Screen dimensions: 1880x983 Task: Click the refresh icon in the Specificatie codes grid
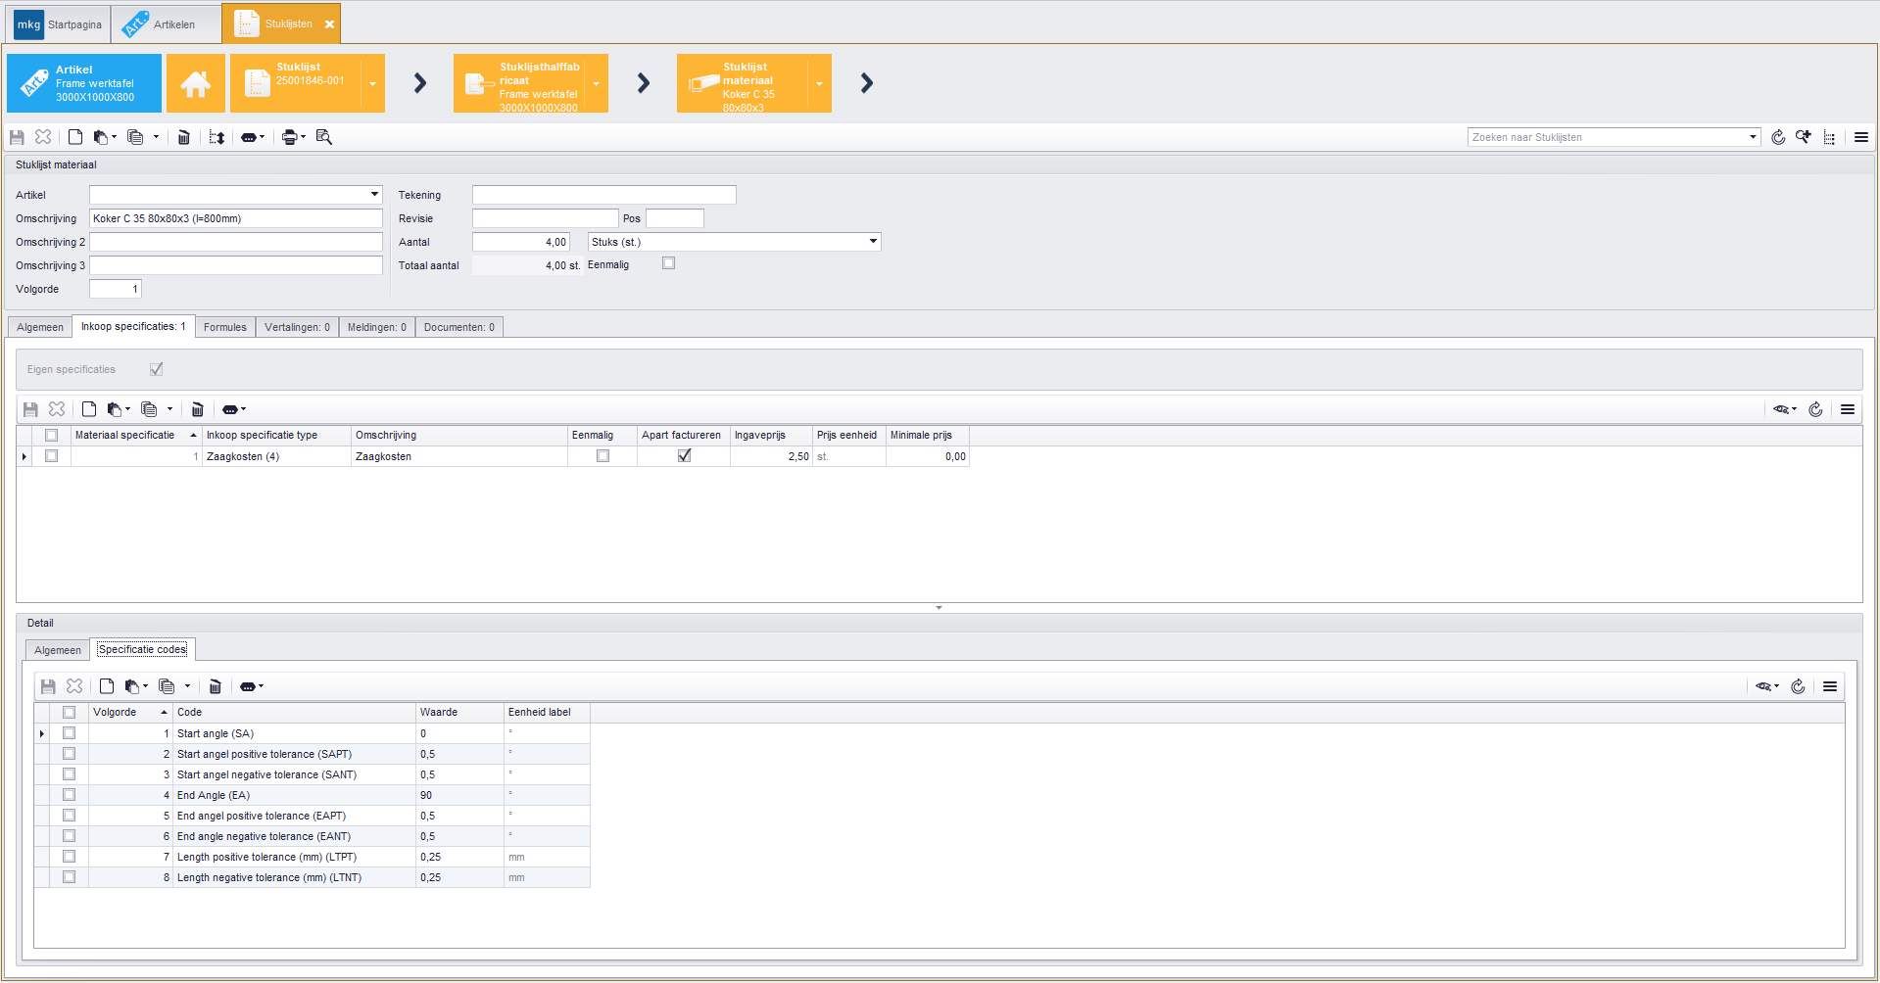pos(1798,686)
